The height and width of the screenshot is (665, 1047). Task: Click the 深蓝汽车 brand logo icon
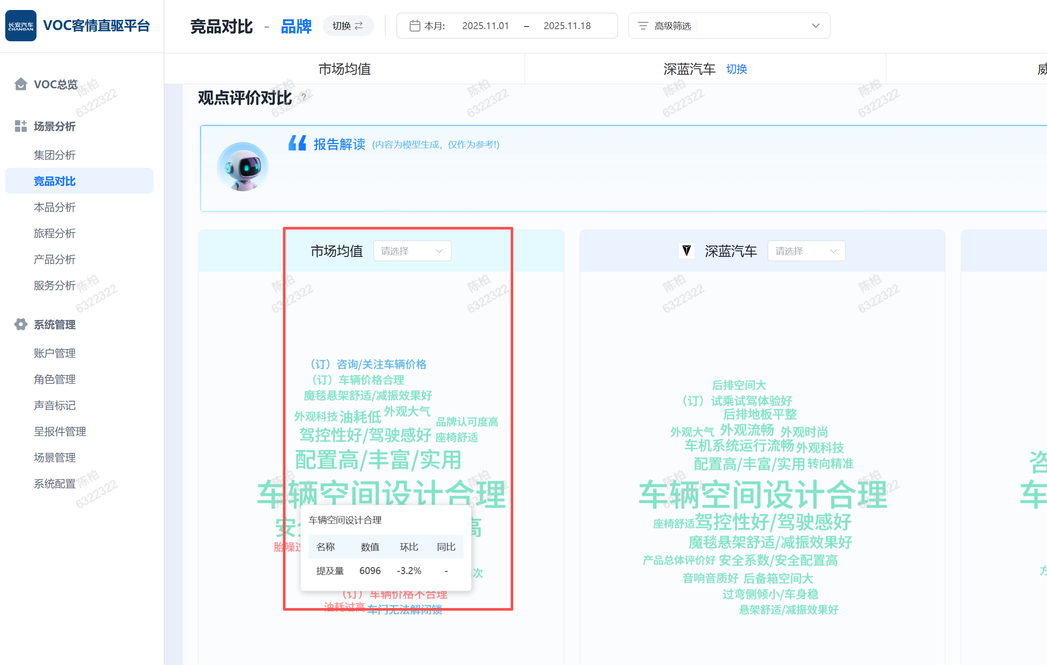[687, 251]
